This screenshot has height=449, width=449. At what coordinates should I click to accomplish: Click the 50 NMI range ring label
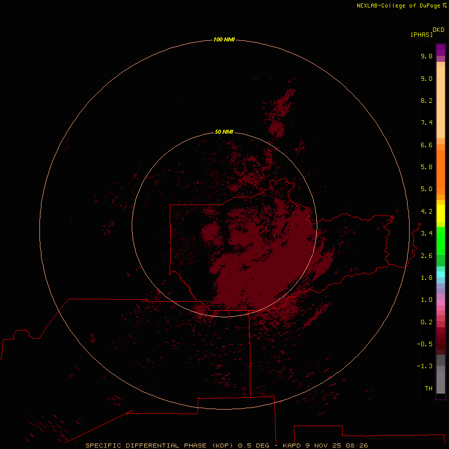224,132
